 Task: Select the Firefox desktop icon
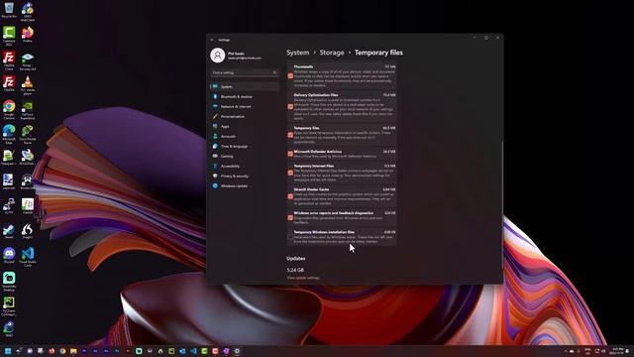pos(28,34)
